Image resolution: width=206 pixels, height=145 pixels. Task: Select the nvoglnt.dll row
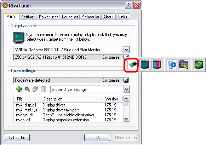[68, 115]
